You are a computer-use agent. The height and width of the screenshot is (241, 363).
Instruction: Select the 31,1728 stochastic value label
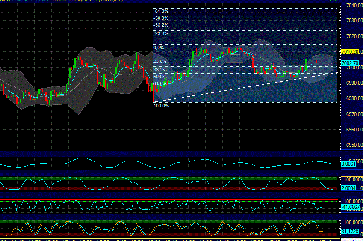pos(350,231)
